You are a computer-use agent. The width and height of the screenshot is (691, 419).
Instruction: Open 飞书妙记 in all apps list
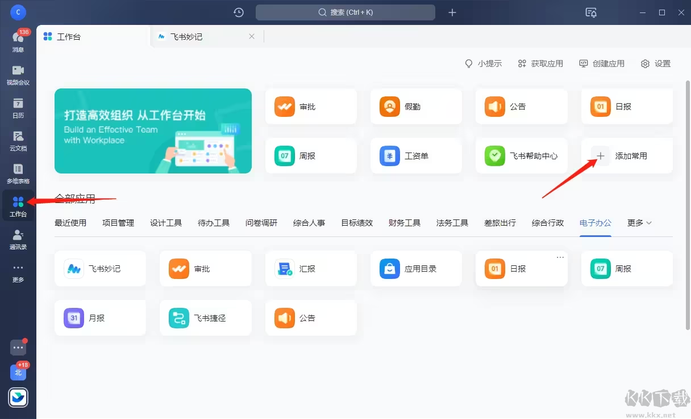tap(100, 269)
